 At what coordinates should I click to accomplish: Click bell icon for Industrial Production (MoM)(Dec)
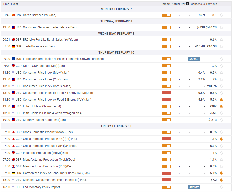(x=221, y=153)
